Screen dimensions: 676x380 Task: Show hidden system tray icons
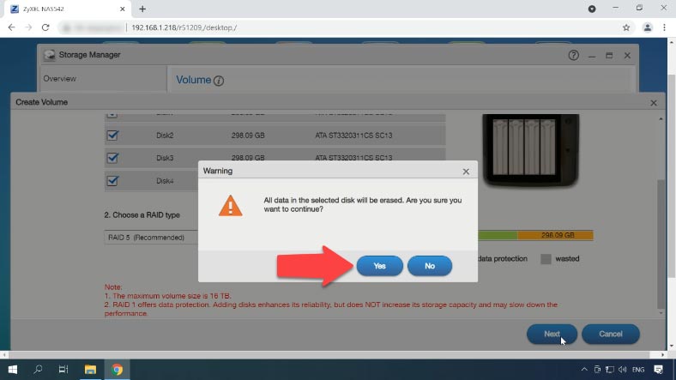584,370
